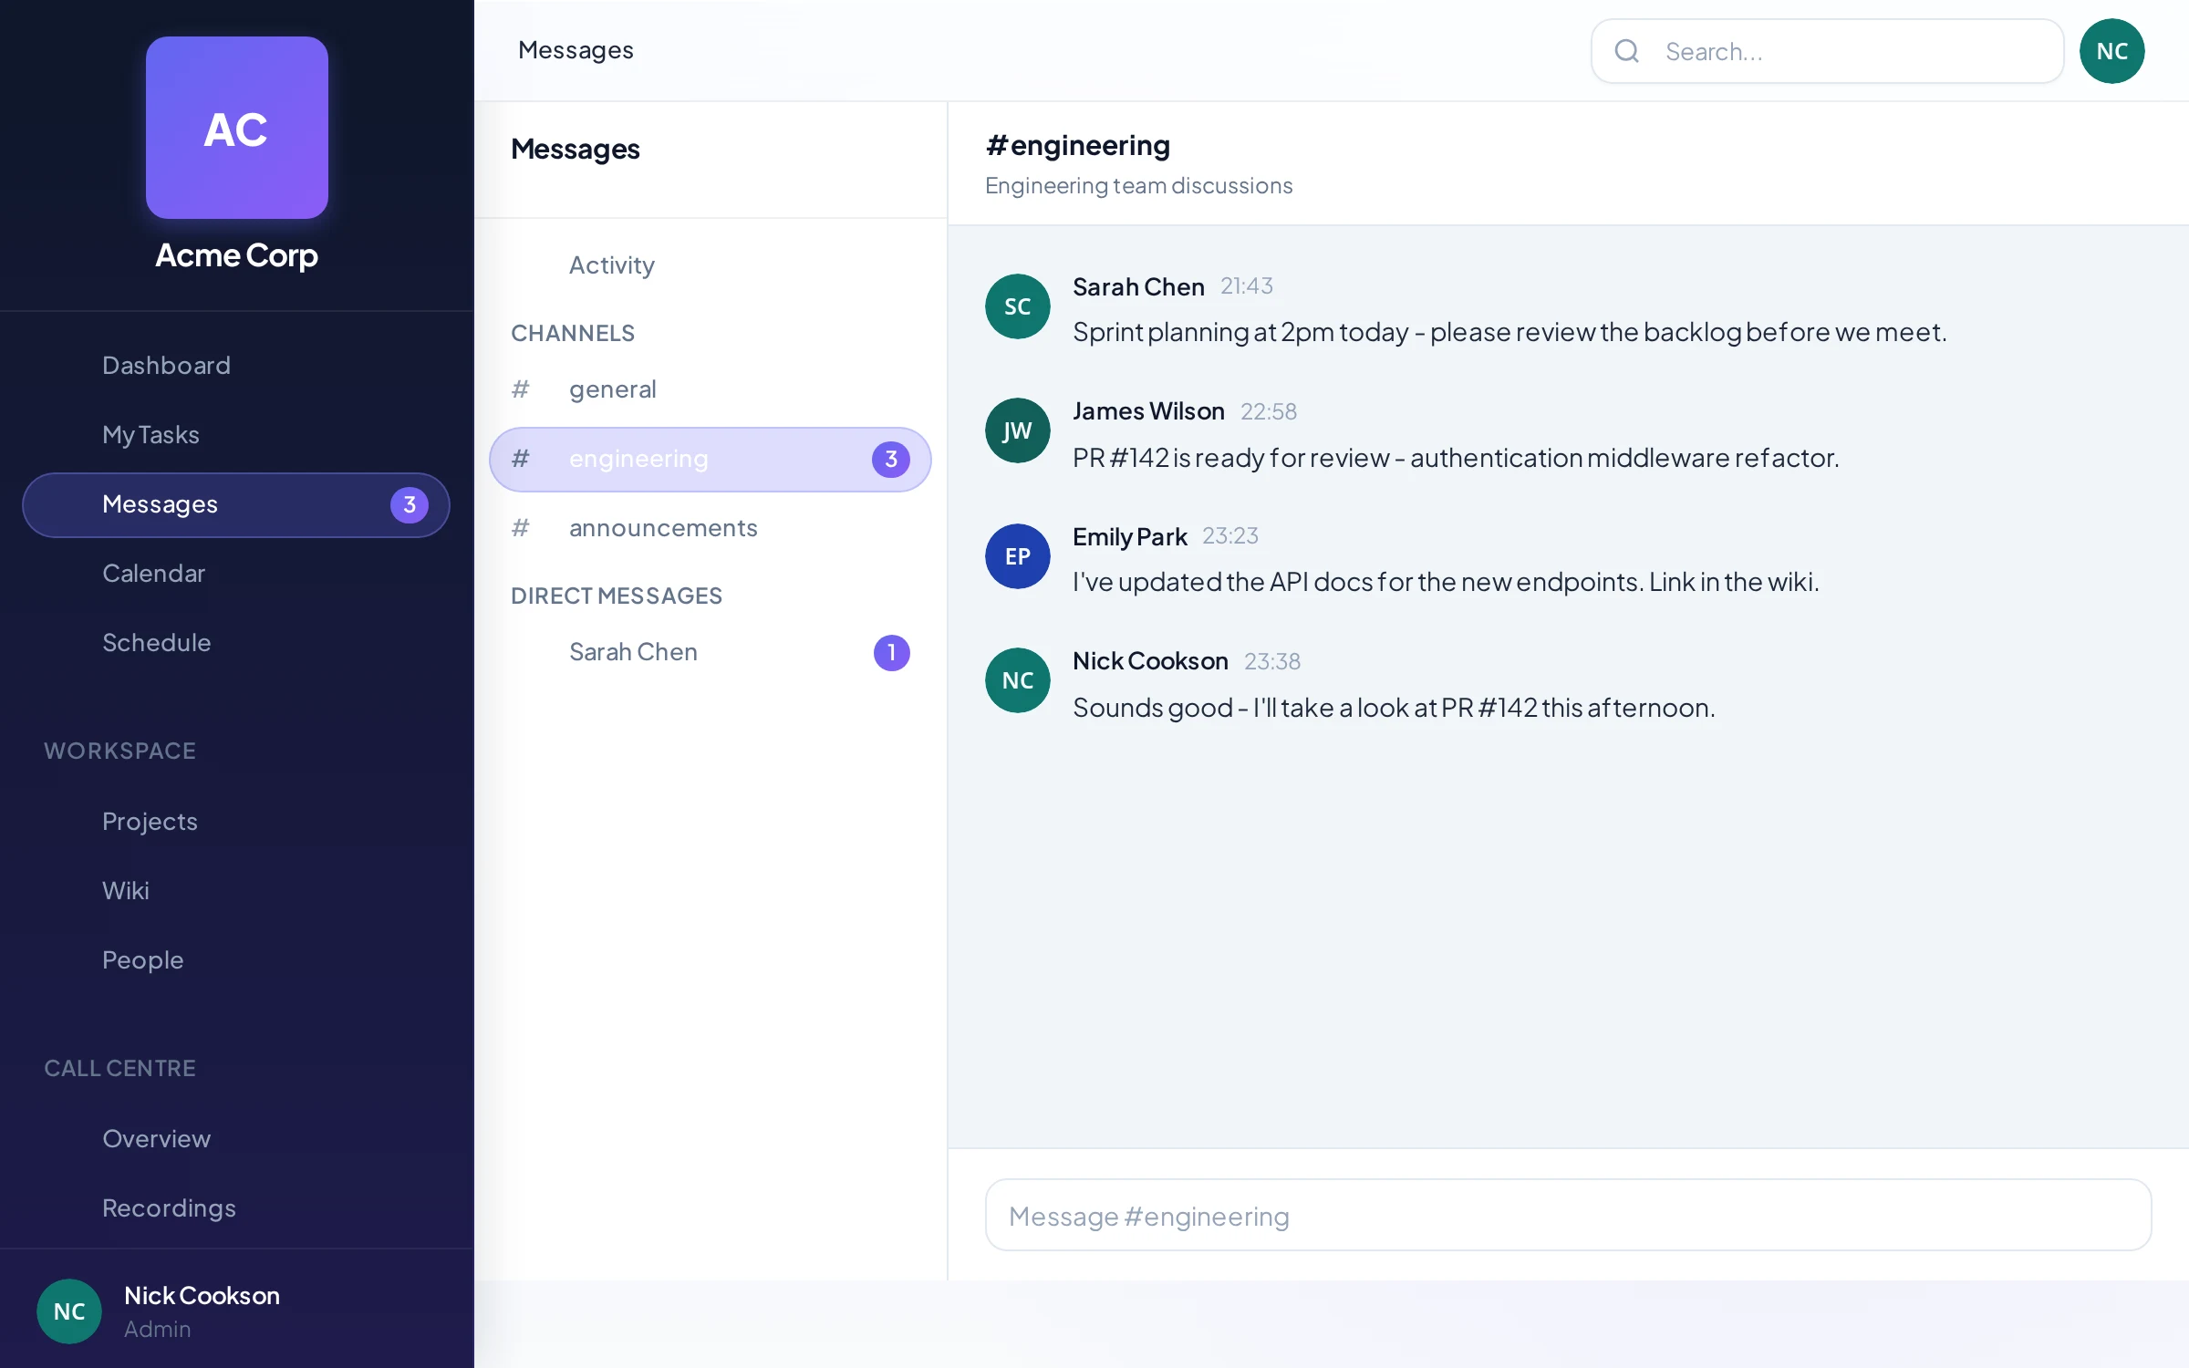This screenshot has width=2189, height=1368.
Task: Go to My Tasks
Action: (236, 435)
